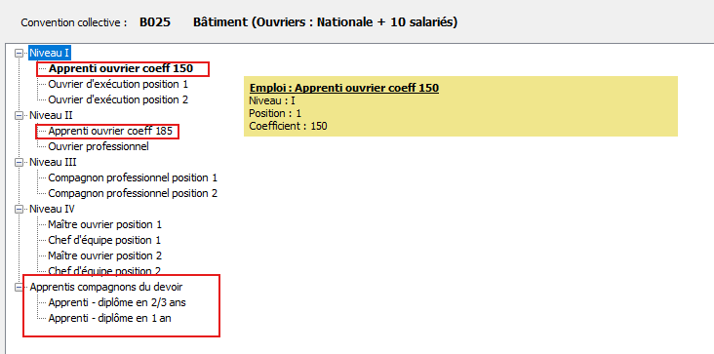This screenshot has height=354, width=714.
Task: Collapse Apprentis compagnons du devoir node
Action: tap(19, 288)
